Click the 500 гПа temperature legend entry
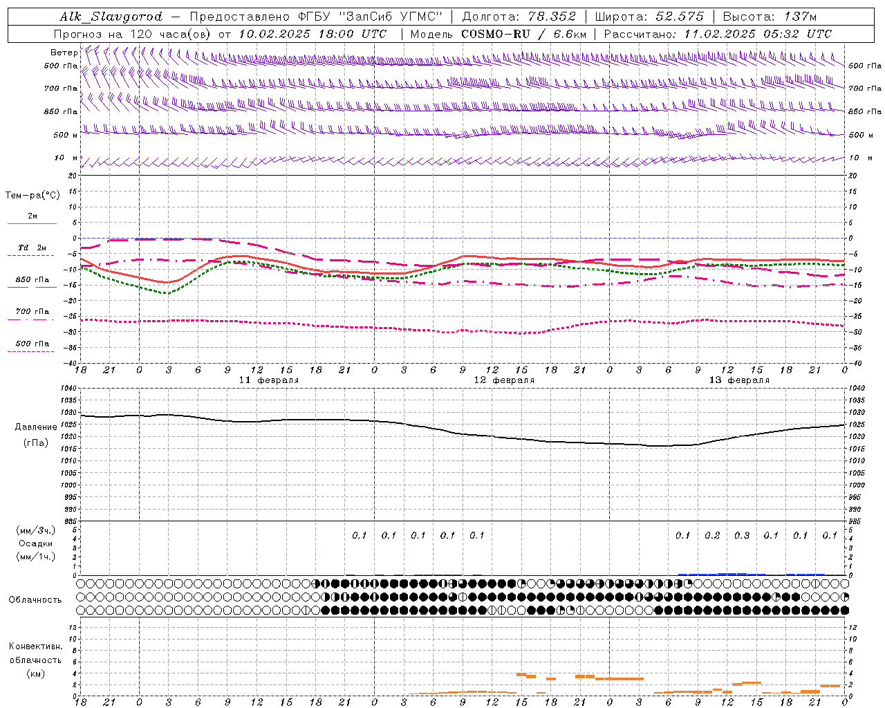 pyautogui.click(x=32, y=344)
